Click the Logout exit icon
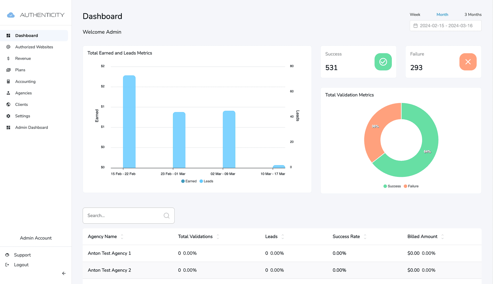The image size is (493, 284). (x=7, y=265)
